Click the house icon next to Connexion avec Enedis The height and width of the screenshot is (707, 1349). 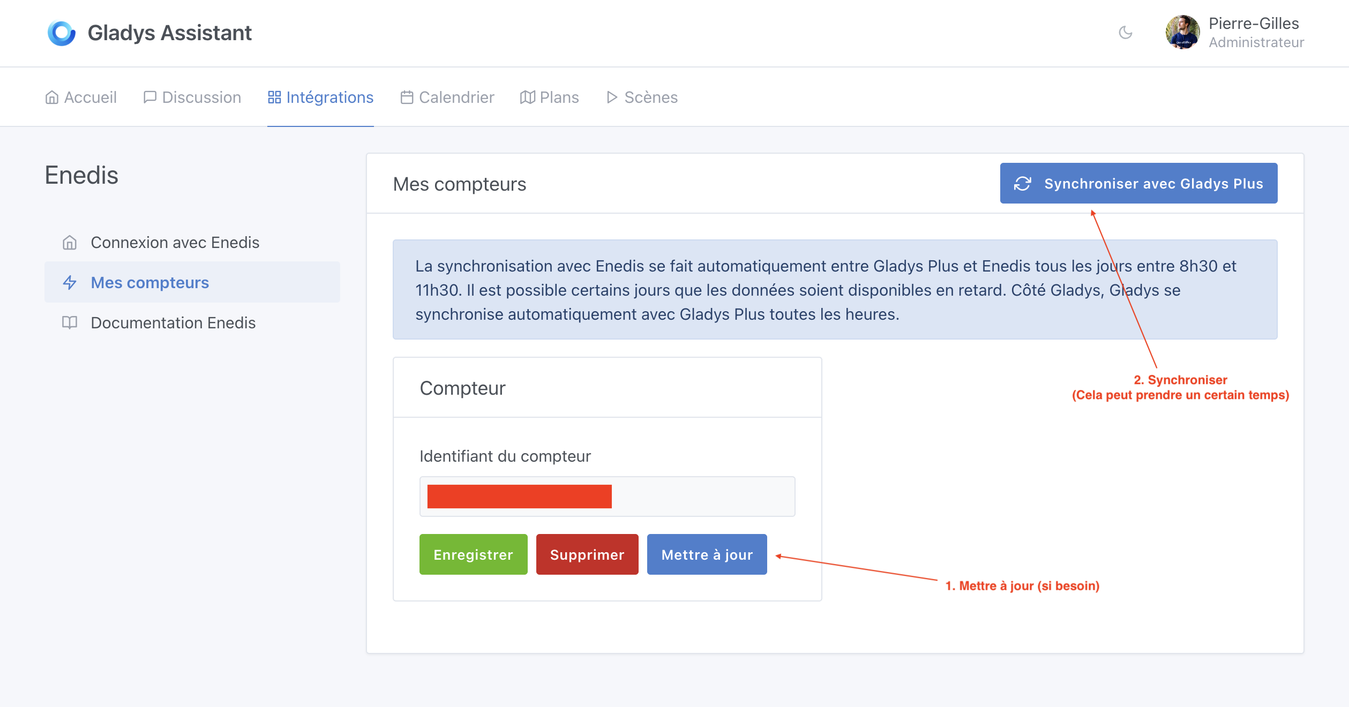pyautogui.click(x=69, y=242)
